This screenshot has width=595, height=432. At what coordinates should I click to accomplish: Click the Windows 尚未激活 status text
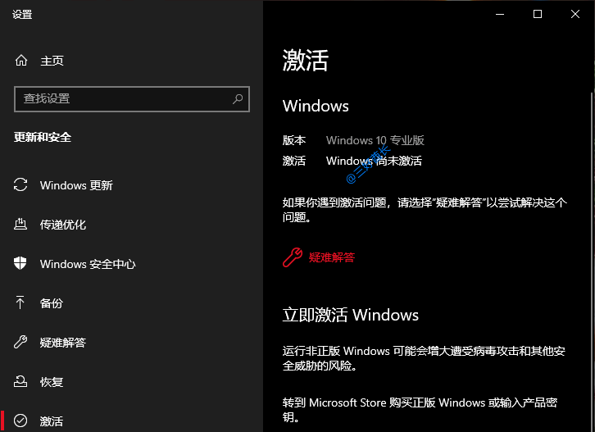pos(374,161)
